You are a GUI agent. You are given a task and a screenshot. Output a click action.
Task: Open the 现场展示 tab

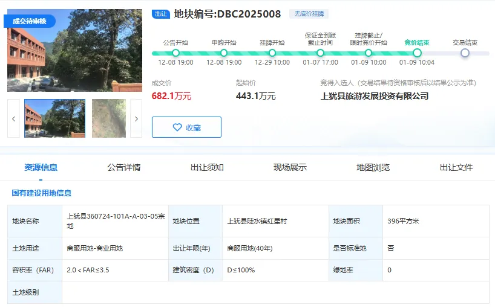[290, 167]
